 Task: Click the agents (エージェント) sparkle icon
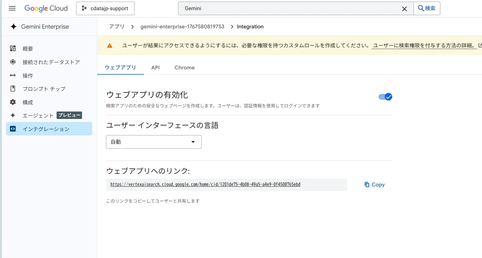[x=13, y=115]
